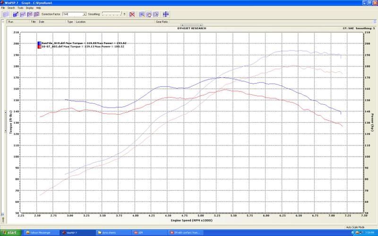This screenshot has width=378, height=236.
Task: Open the Correction Factor SAE dropdown
Action: (x=84, y=15)
